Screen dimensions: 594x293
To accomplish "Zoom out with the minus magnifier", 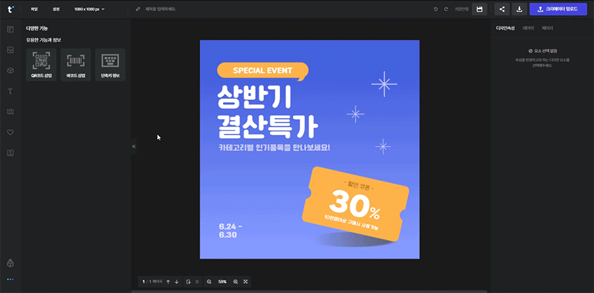I will (x=209, y=282).
